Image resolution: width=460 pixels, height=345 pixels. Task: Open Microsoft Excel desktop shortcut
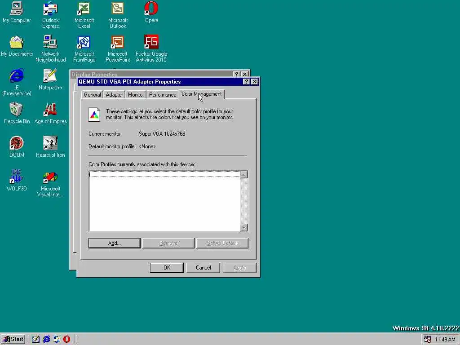tap(84, 15)
